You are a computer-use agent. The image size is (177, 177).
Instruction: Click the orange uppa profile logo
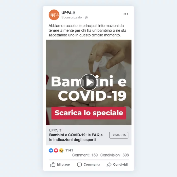point(54,15)
